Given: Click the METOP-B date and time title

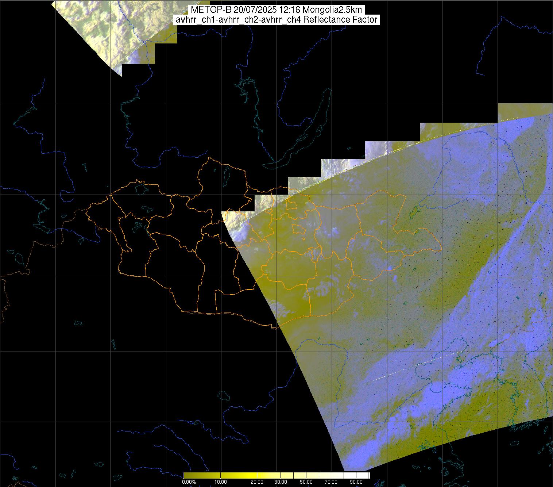Looking at the screenshot, I should coord(276,10).
